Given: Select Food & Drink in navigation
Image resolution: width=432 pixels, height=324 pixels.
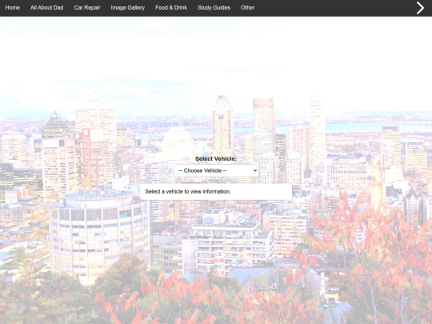Looking at the screenshot, I should pos(171,8).
